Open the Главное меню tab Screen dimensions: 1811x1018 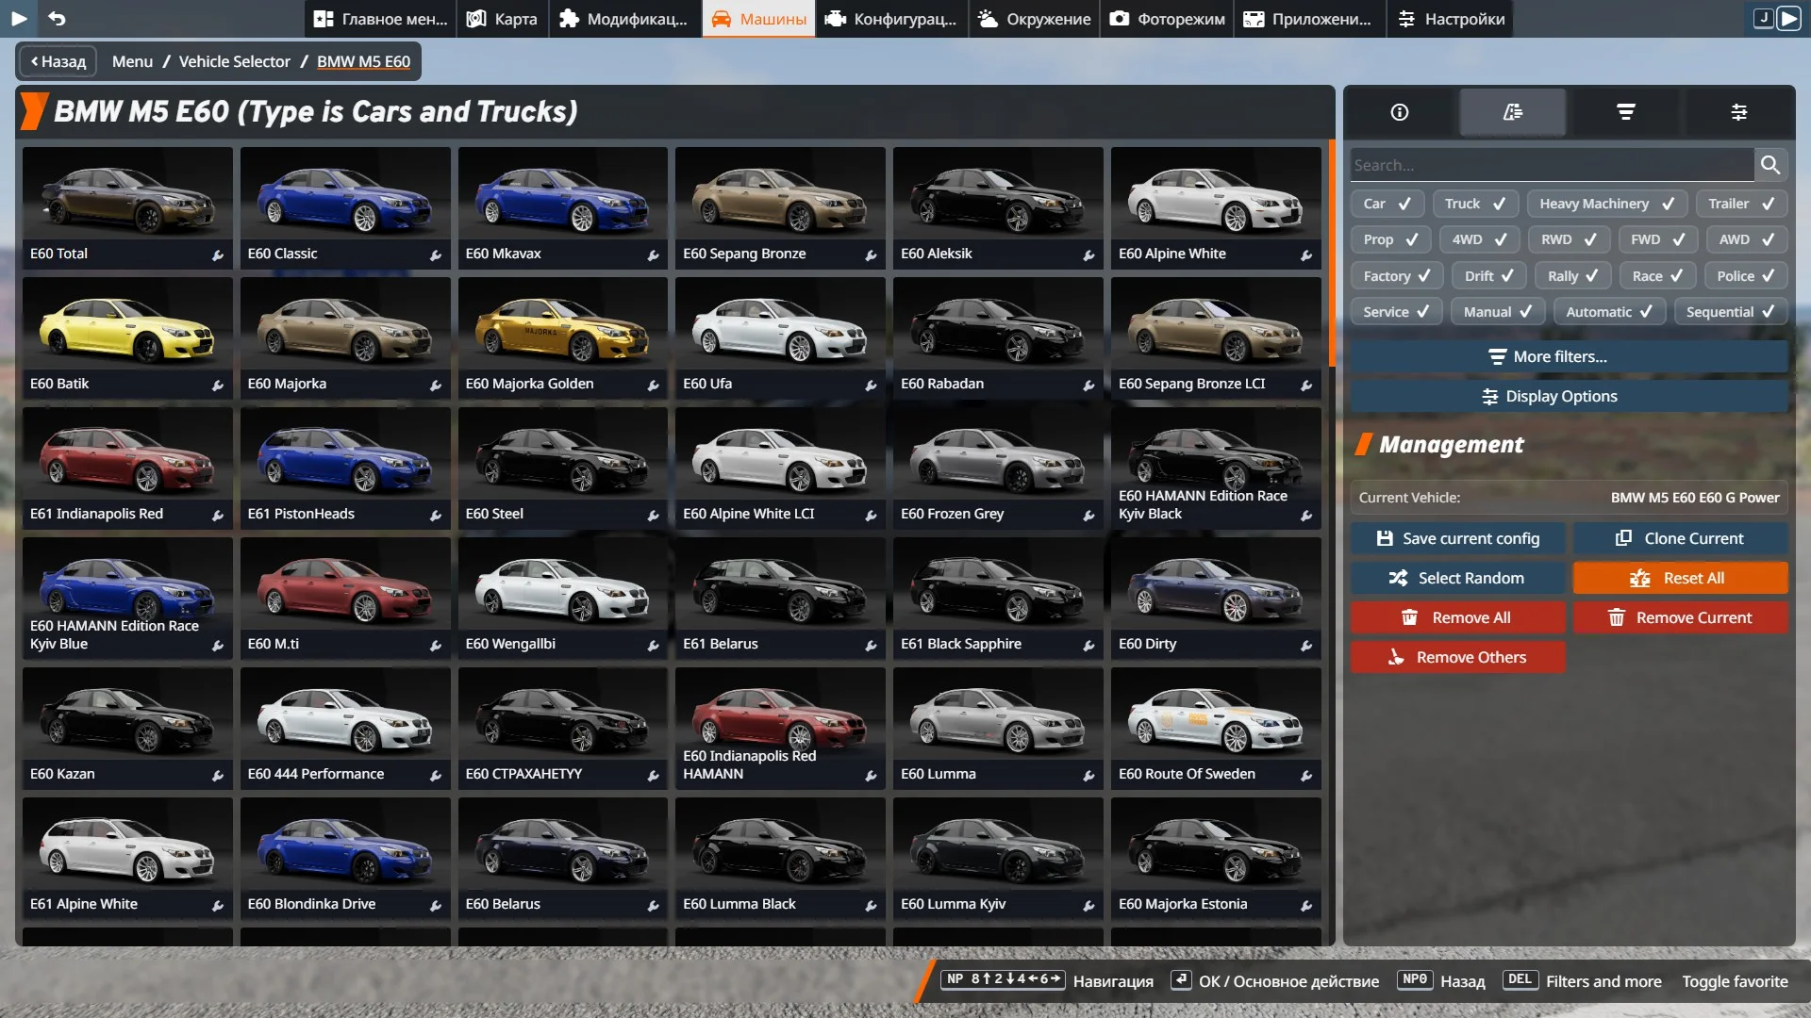(381, 19)
